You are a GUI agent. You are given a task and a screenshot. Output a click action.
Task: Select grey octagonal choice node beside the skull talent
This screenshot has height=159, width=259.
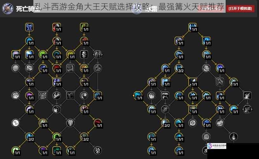pyautogui.click(x=98, y=54)
